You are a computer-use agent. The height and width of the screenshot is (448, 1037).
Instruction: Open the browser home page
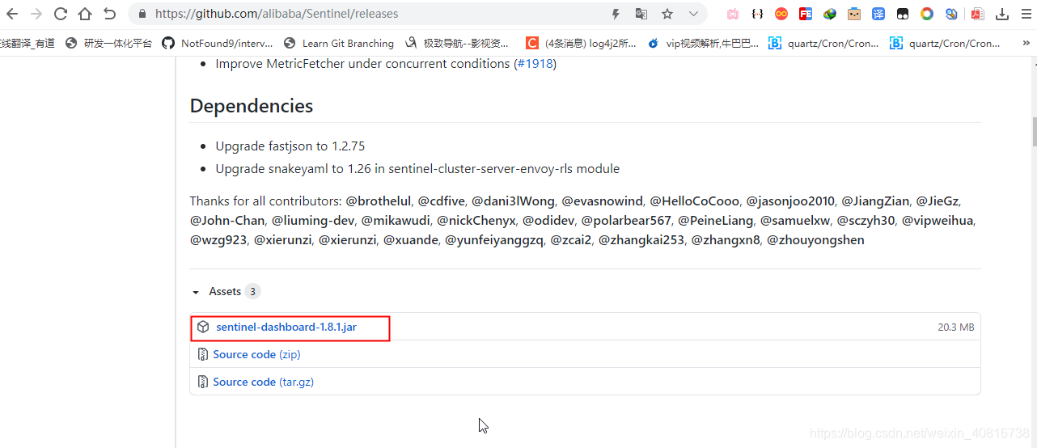click(x=85, y=14)
